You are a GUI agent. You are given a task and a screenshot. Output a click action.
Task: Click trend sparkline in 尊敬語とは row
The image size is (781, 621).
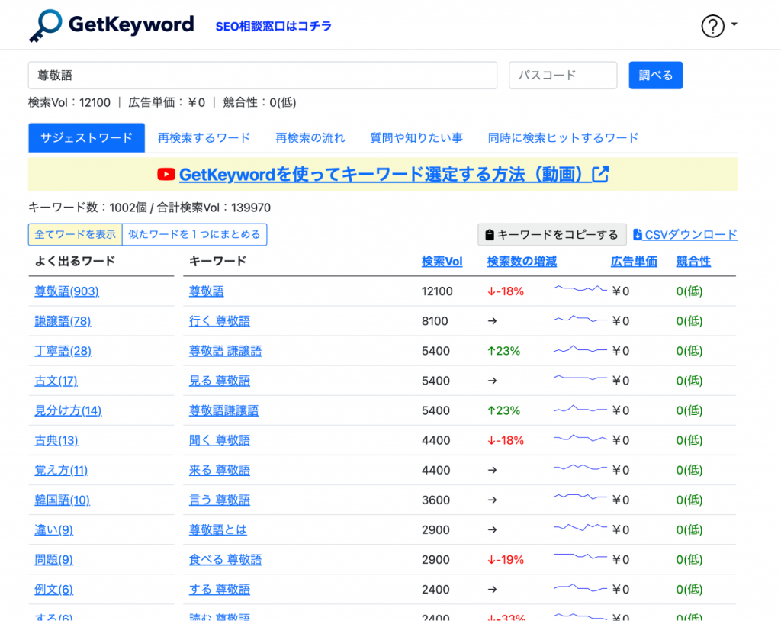pyautogui.click(x=580, y=527)
